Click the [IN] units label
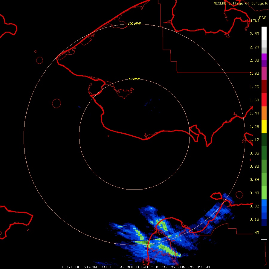The image size is (269, 269). coord(255,21)
